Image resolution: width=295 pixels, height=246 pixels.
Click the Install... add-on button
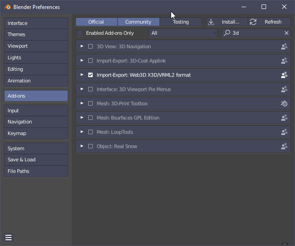pos(227,22)
